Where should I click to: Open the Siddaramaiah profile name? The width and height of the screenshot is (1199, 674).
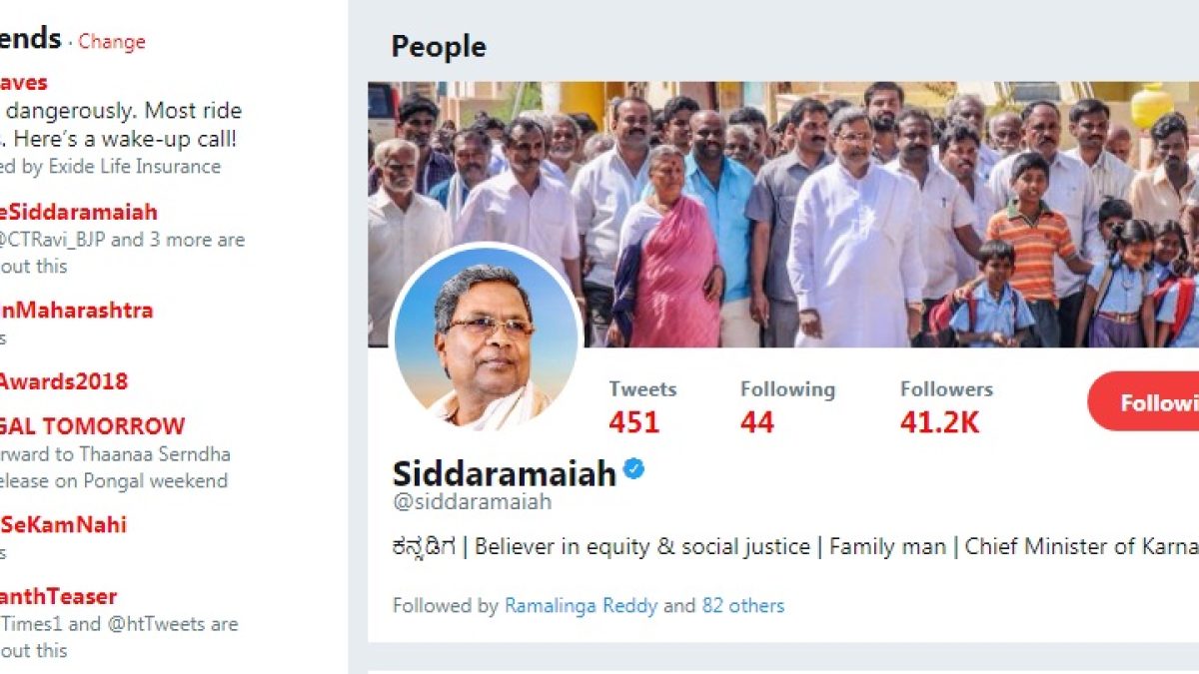tap(504, 472)
